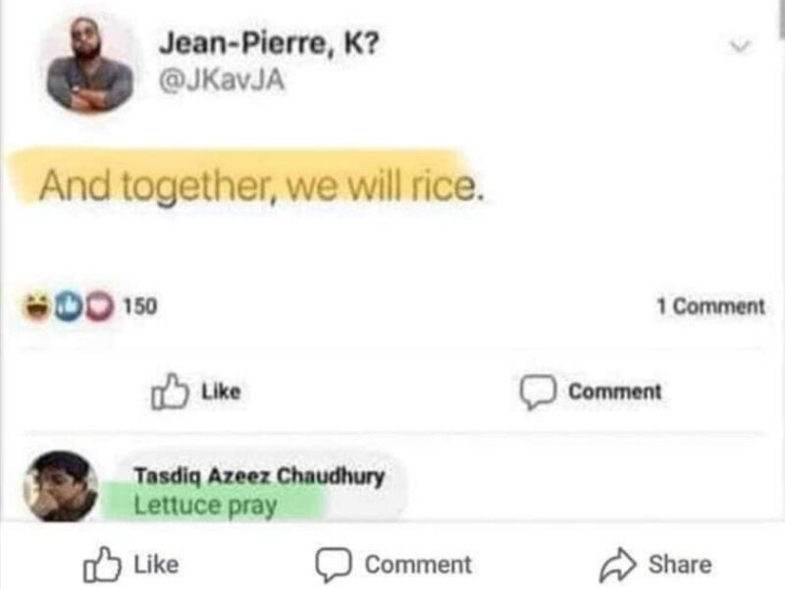Click the "Lettuce pray" comment text
This screenshot has width=785, height=589.
(206, 507)
